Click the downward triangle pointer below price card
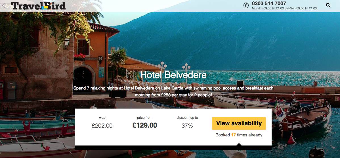The width and height of the screenshot is (340, 158). click(x=239, y=145)
